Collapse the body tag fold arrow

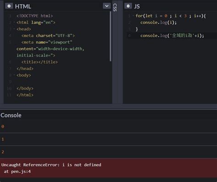tap(14, 75)
